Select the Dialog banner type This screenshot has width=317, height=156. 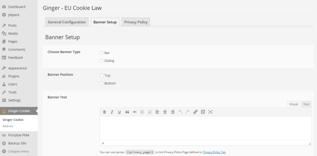pyautogui.click(x=102, y=61)
